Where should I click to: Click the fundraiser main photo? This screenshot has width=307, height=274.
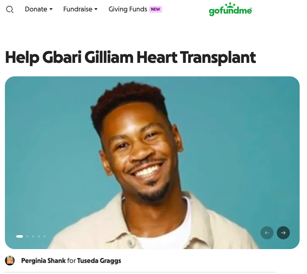pyautogui.click(x=152, y=163)
